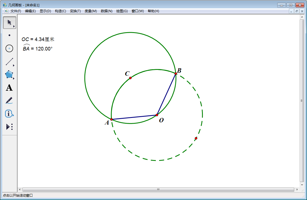The height and width of the screenshot is (200, 307).
Task: Click the document icon in menu bar
Action: [6, 11]
